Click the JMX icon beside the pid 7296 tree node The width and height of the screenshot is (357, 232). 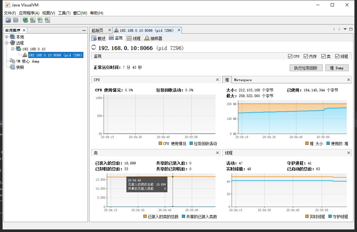click(x=25, y=55)
